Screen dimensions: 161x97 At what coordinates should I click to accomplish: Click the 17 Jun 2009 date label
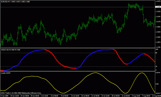(4, 96)
